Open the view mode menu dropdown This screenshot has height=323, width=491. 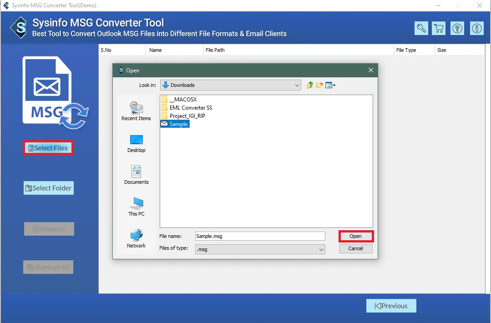(x=331, y=85)
